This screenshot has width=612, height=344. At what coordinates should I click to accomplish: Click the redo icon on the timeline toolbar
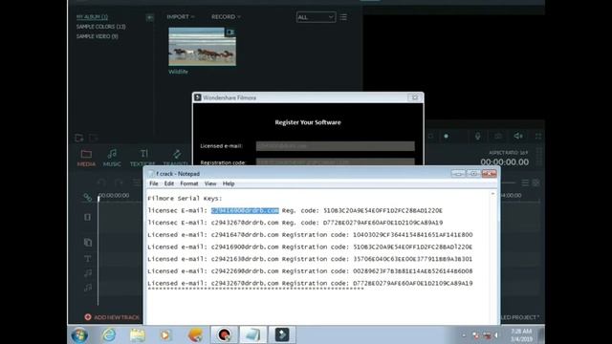pyautogui.click(x=119, y=182)
